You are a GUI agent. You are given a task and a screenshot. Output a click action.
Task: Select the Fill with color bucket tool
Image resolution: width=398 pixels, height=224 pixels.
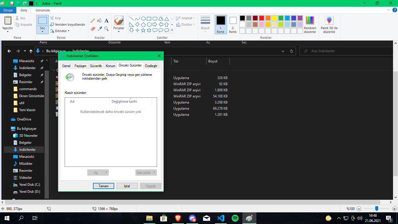pos(100,21)
